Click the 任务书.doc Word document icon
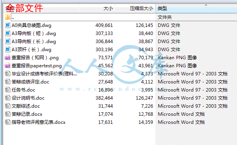This screenshot has height=145, width=237. click(8, 90)
